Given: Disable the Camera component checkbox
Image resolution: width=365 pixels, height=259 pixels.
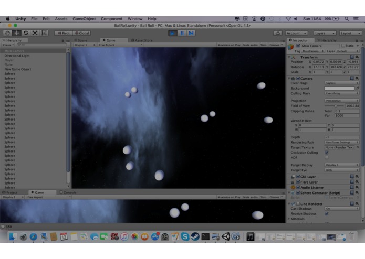Looking at the screenshot, I should [298, 78].
